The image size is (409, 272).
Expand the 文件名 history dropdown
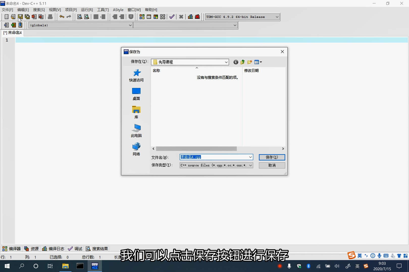point(250,157)
